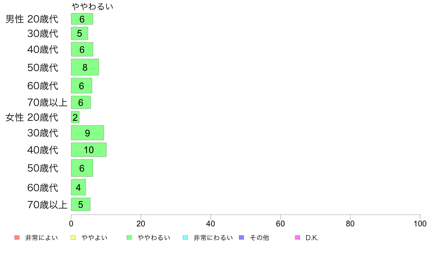Screen dimensions: 430x267
Task: Select the 女性 30歳代 bar showing 9
Action: pos(88,133)
